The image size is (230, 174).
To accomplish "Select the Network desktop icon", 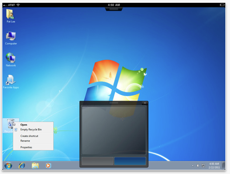I will [11, 59].
